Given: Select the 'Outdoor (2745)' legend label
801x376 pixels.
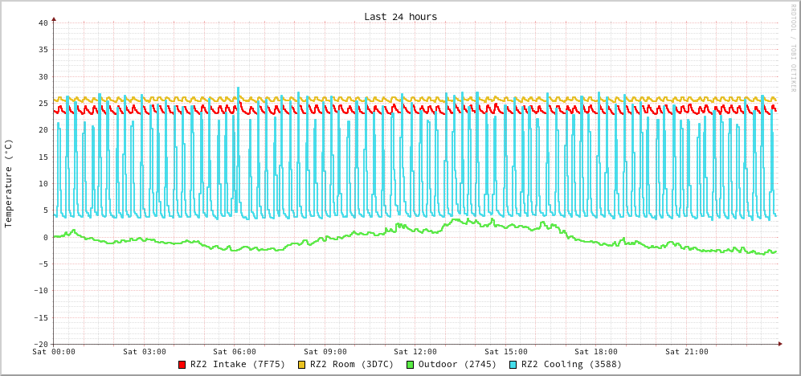Looking at the screenshot, I should coord(457,365).
